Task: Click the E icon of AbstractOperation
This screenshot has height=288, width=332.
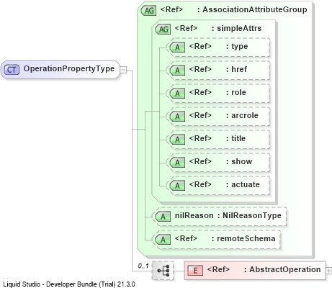Action: point(195,271)
